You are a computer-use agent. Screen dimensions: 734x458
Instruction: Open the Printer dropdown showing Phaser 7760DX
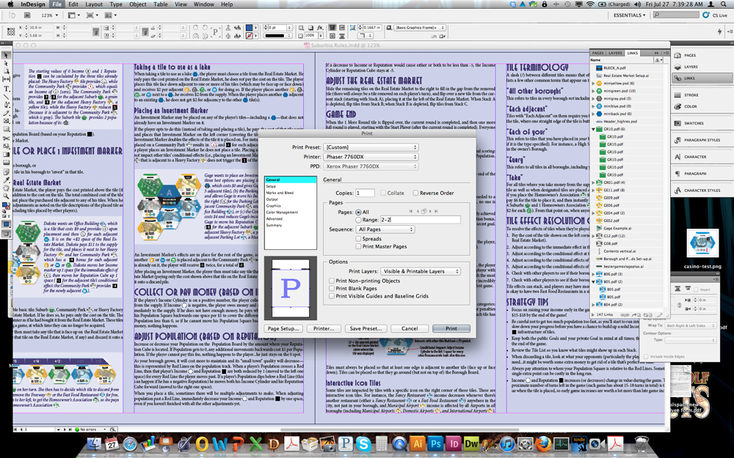tap(371, 157)
